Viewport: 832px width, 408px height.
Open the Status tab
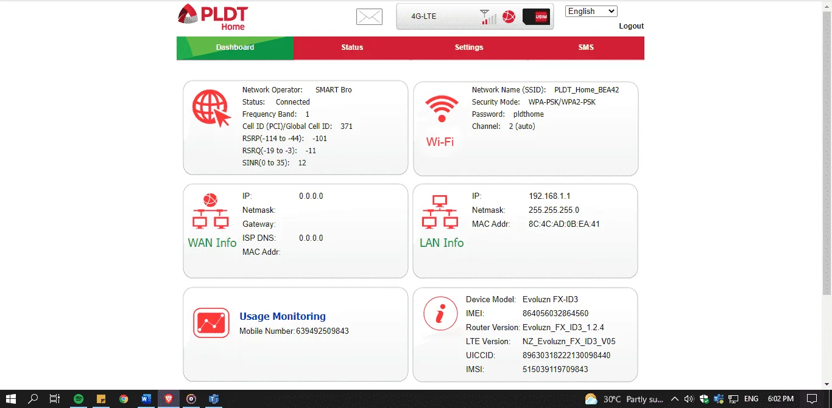352,47
